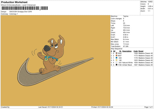The height and width of the screenshot is (109, 154).
Task: Click the Natural White description
Action: pos(128,62)
